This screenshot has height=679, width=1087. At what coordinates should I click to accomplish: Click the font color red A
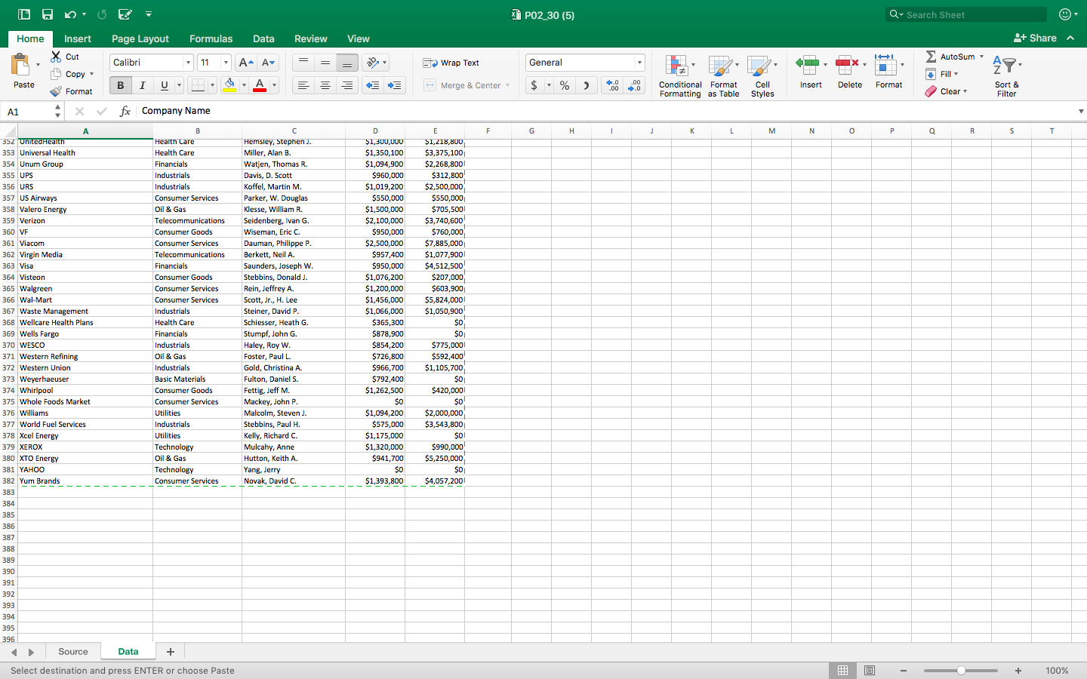pos(260,85)
